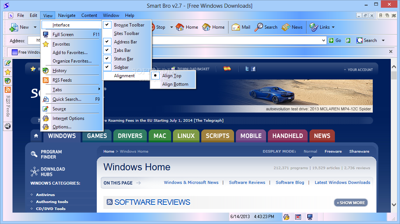The image size is (400, 224).
Task: Click the status bar options gear icon
Action: pyautogui.click(x=286, y=217)
